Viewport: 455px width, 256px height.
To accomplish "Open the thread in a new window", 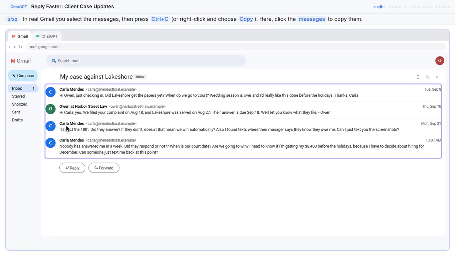I will point(437,77).
